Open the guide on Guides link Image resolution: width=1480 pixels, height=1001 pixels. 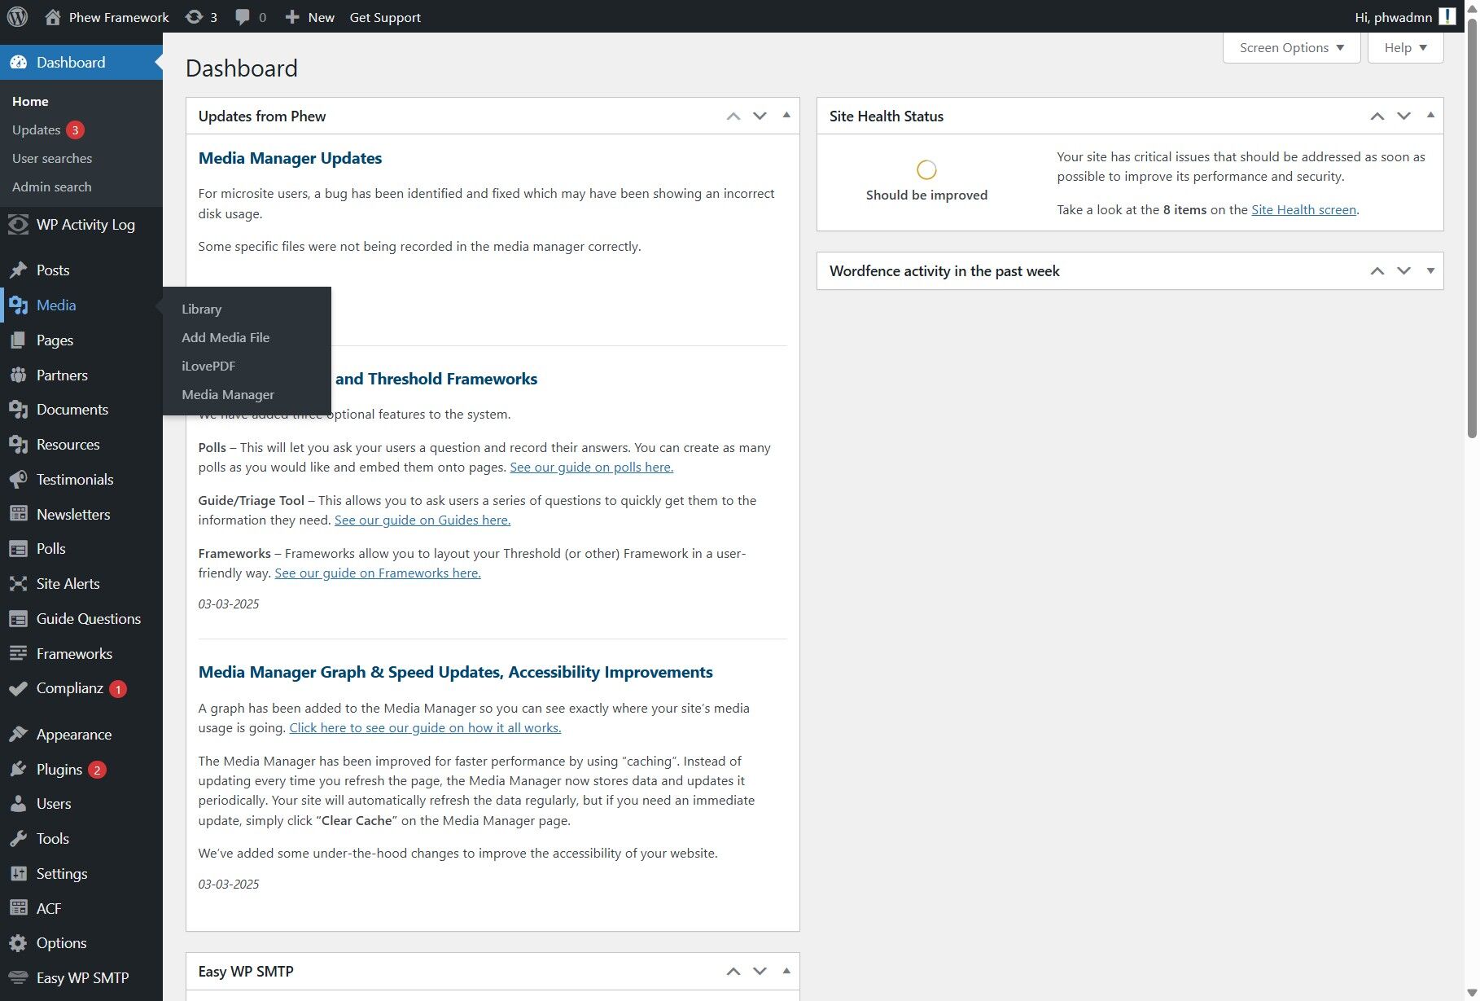pos(423,520)
